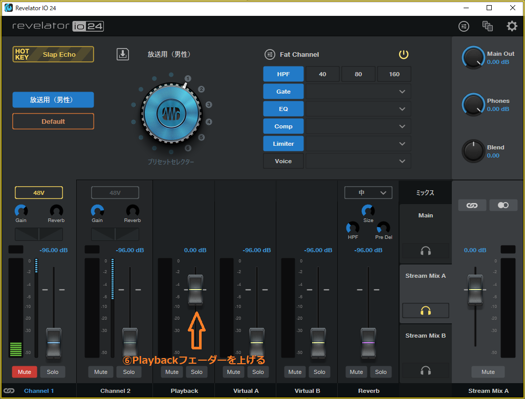Viewport: 525px width, 399px height.
Task: Click the Main mix headphone icon
Action: coord(426,251)
